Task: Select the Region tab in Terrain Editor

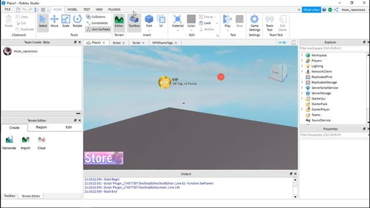Action: tap(41, 127)
